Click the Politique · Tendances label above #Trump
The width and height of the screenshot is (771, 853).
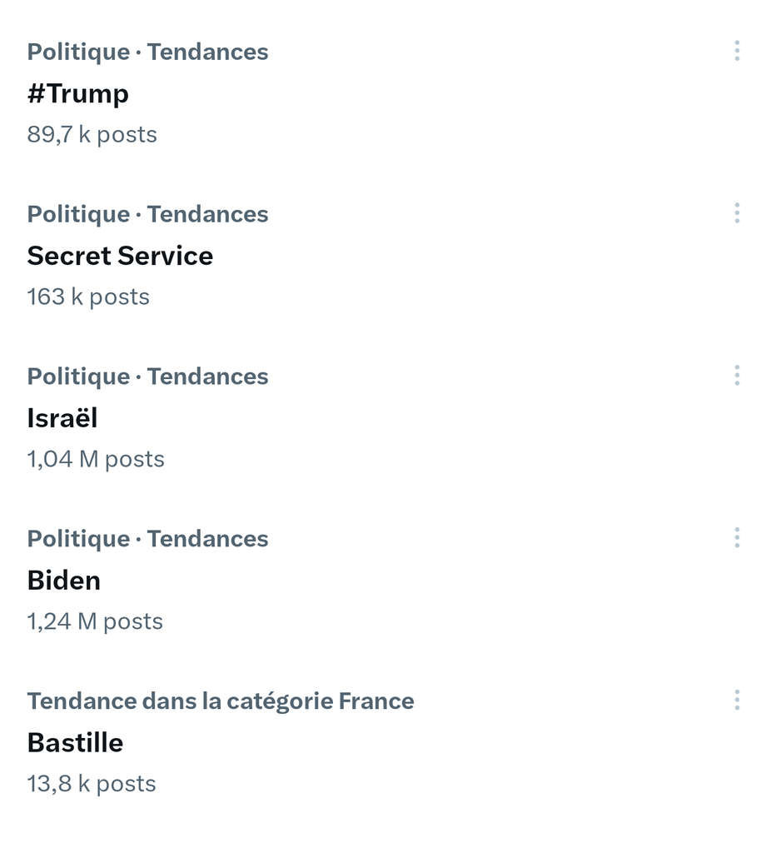point(147,52)
